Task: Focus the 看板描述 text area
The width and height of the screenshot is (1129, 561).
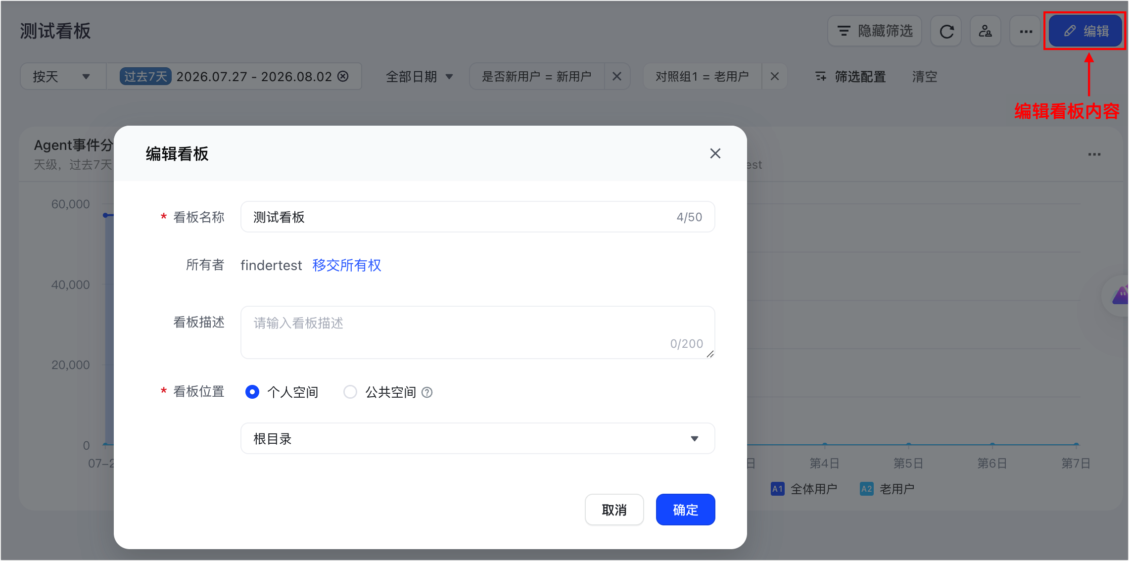Action: point(477,332)
